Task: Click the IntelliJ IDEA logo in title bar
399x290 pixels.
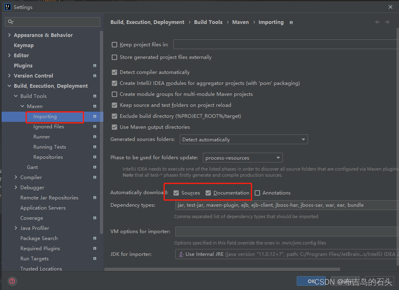Action: (x=8, y=7)
